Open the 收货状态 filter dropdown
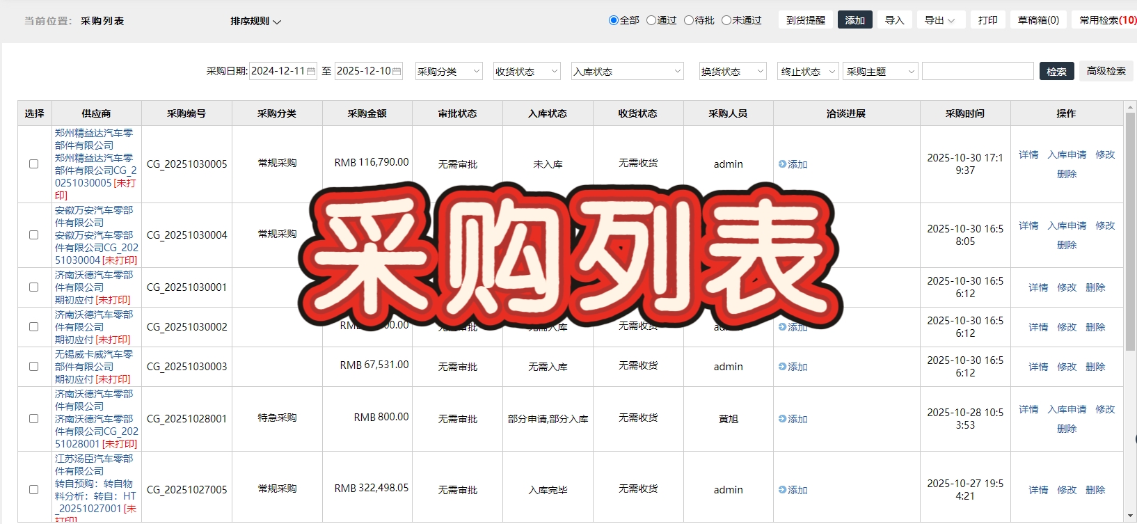 (527, 72)
